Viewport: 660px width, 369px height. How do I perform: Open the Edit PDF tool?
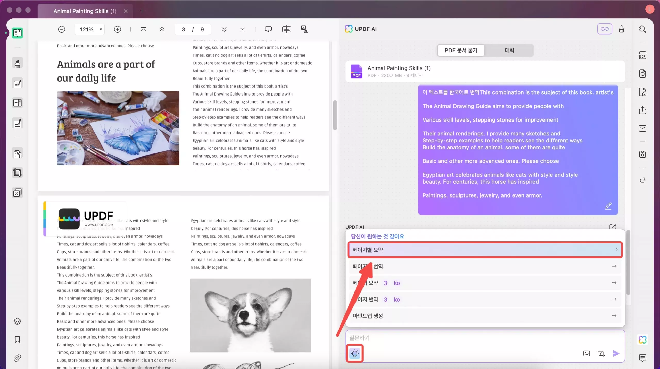(x=17, y=83)
